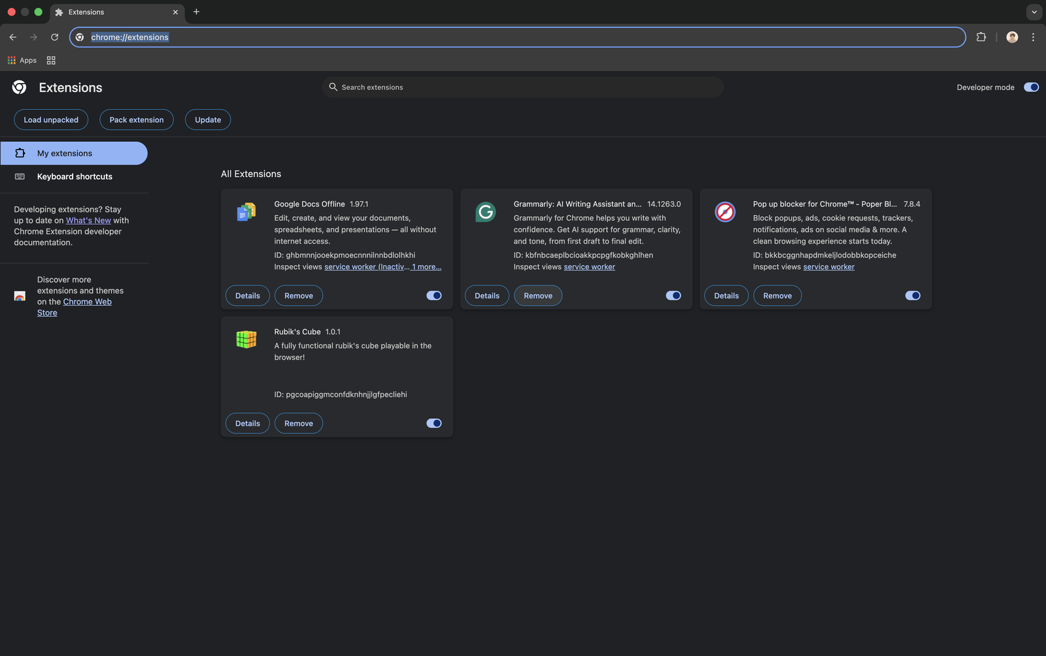The image size is (1046, 656).
Task: Click Grammarly version 14.1263.0
Action: (664, 204)
